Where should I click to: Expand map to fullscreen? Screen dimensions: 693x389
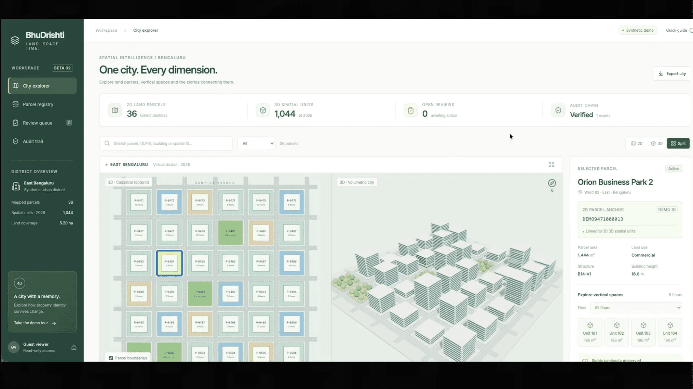pos(552,165)
